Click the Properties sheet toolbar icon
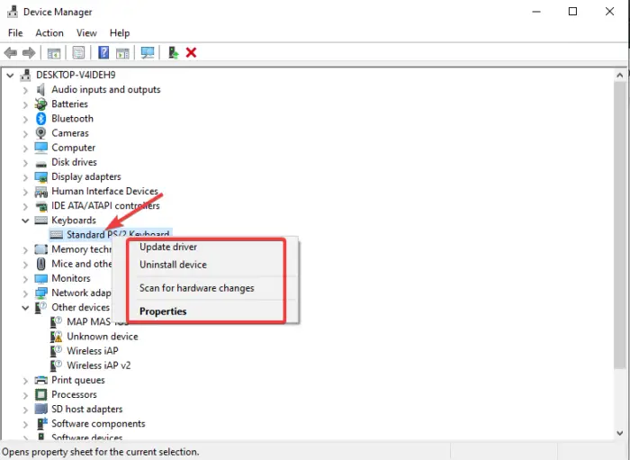Image resolution: width=630 pixels, height=460 pixels. tap(78, 52)
